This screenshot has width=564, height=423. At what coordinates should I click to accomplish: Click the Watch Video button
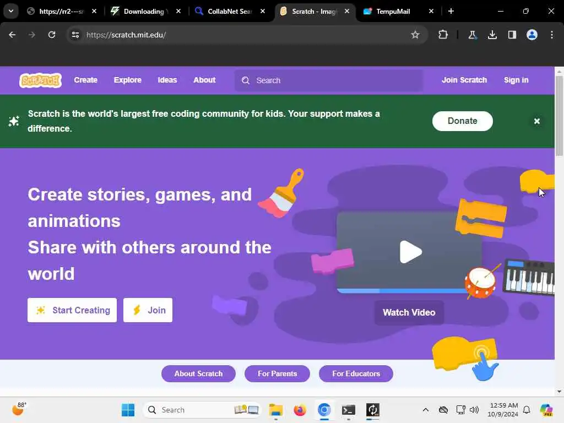[x=409, y=313]
